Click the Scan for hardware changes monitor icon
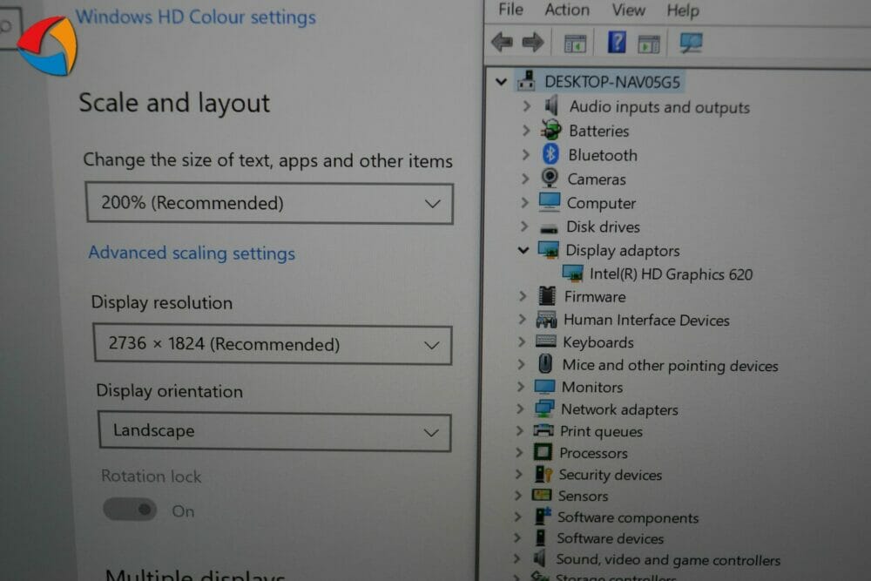Viewport: 871px width, 581px height. pos(691,43)
